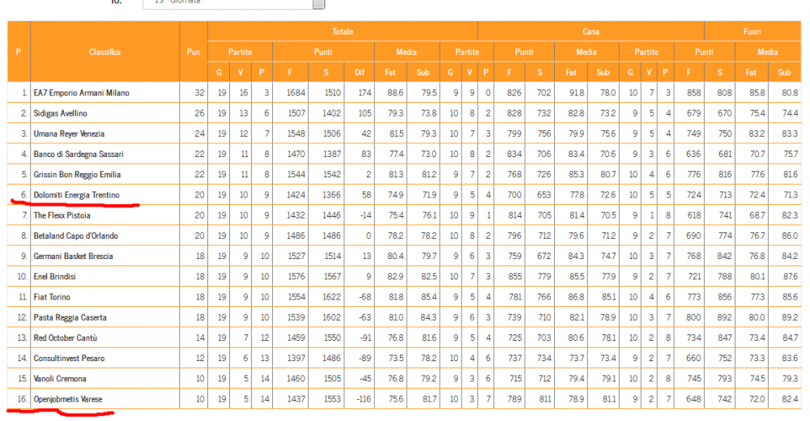The width and height of the screenshot is (810, 421).
Task: Select the -63 difference for Caserta
Action: 366,317
